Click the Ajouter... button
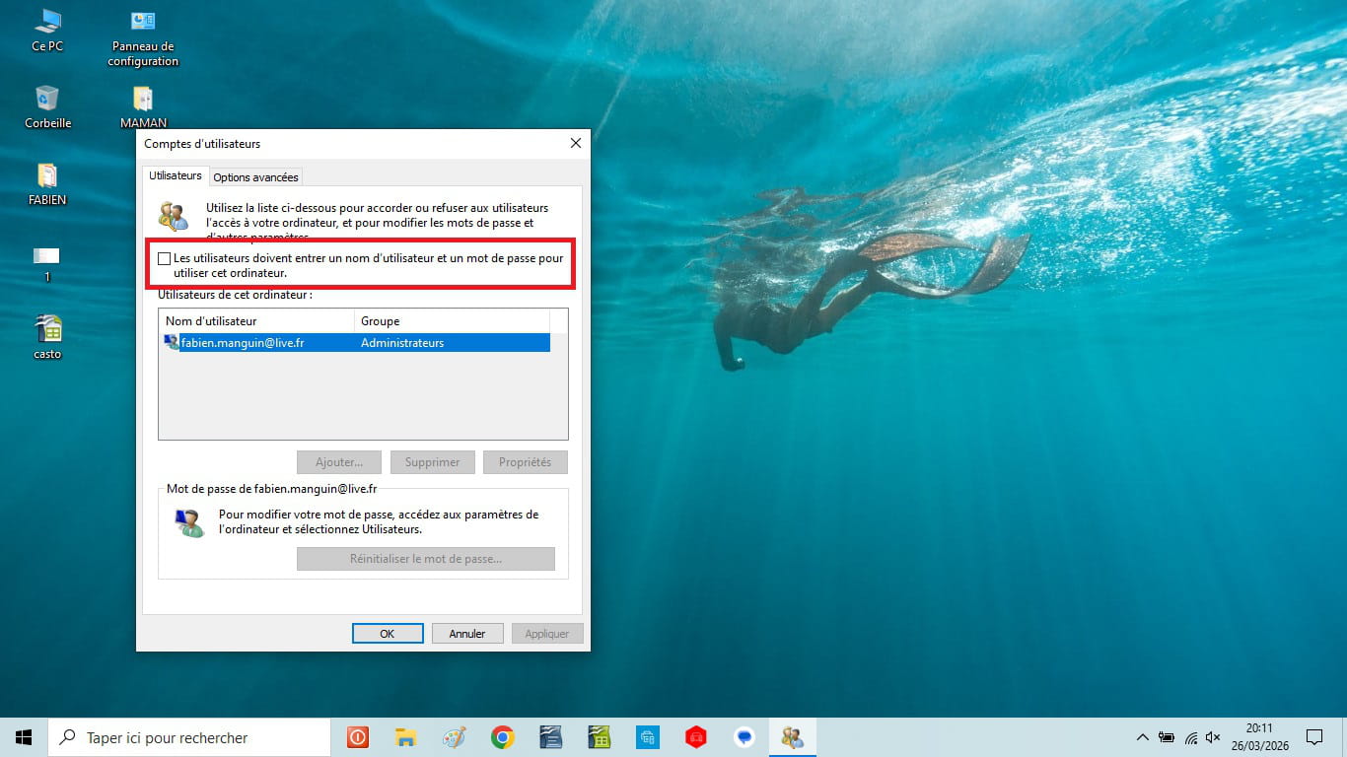 point(339,462)
